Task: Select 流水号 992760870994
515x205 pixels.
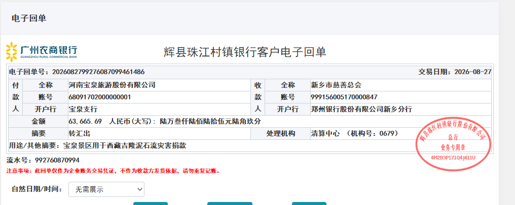Action: [43, 160]
